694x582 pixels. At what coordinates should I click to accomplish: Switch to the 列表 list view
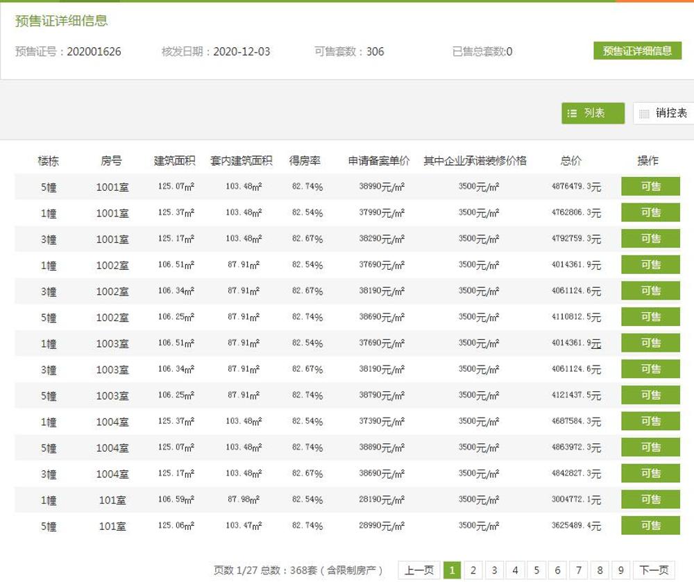tap(593, 113)
